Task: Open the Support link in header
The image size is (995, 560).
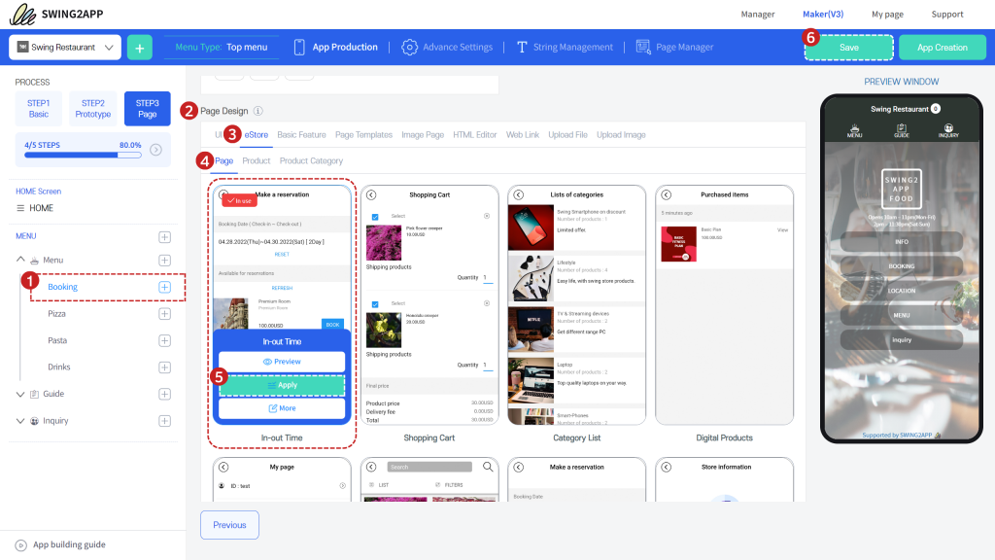Action: click(x=947, y=14)
